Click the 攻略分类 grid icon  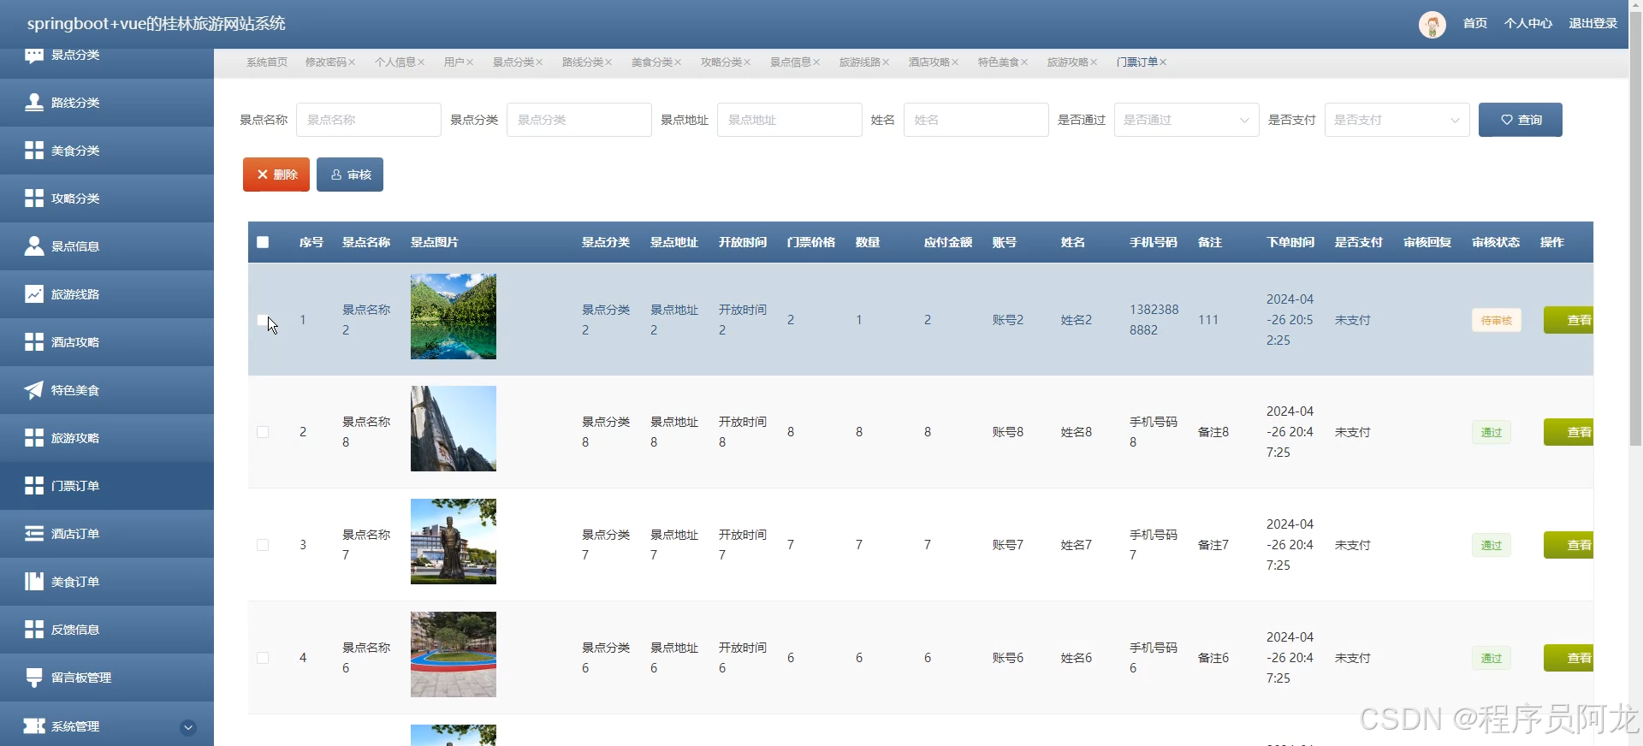(34, 198)
